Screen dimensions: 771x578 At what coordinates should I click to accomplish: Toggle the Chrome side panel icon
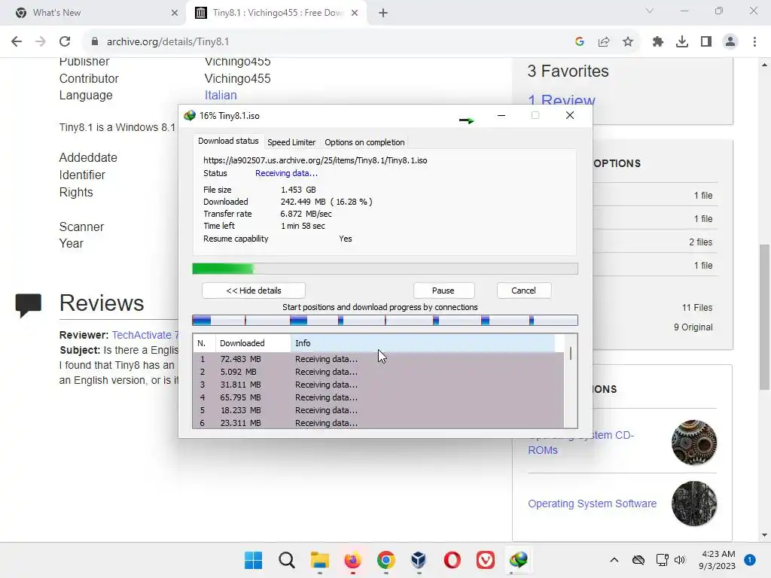(x=706, y=42)
